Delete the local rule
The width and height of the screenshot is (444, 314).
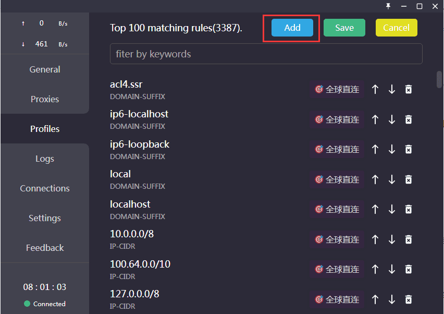point(409,179)
